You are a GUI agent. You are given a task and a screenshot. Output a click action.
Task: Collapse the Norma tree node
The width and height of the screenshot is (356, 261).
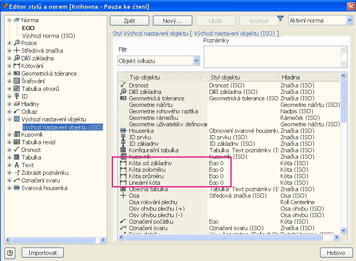point(10,20)
